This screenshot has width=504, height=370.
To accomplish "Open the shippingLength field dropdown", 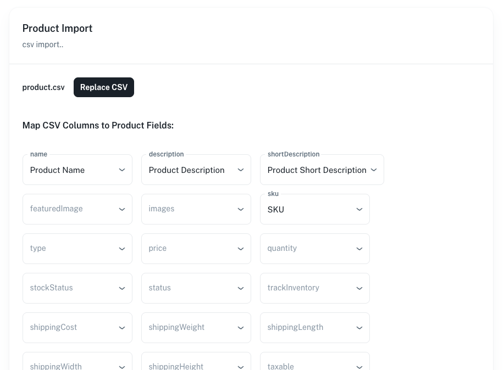I will coord(314,328).
